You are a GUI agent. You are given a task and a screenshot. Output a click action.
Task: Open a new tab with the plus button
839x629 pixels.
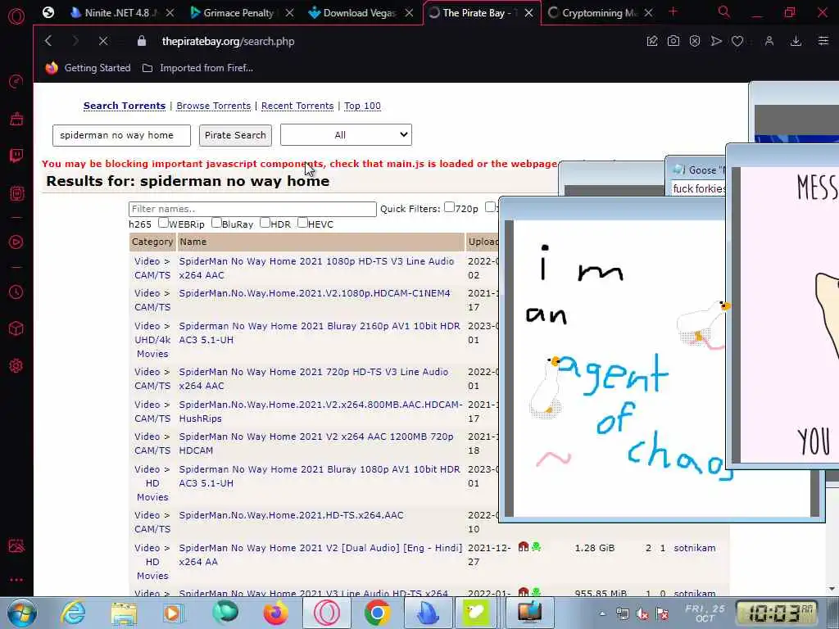click(x=673, y=11)
